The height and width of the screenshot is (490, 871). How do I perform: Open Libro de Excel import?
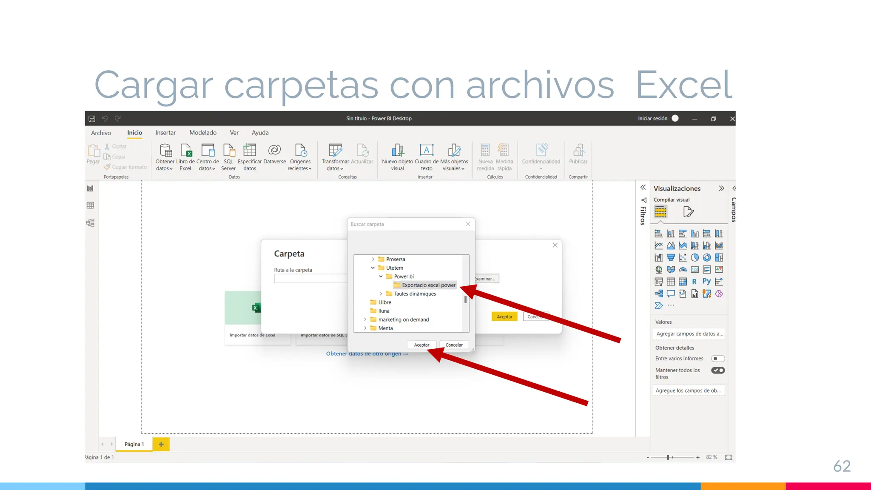[185, 157]
